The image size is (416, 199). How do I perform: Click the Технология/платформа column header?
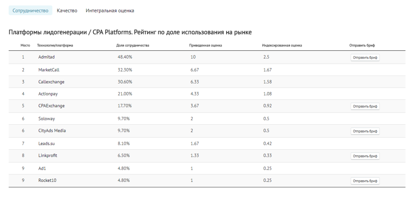(x=55, y=45)
